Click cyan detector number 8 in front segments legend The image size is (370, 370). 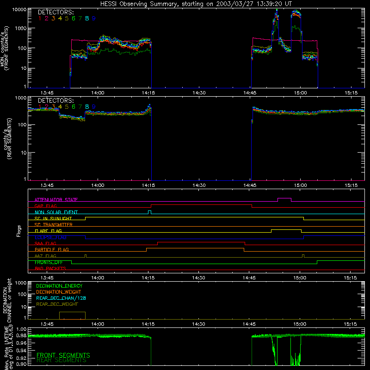(x=87, y=18)
